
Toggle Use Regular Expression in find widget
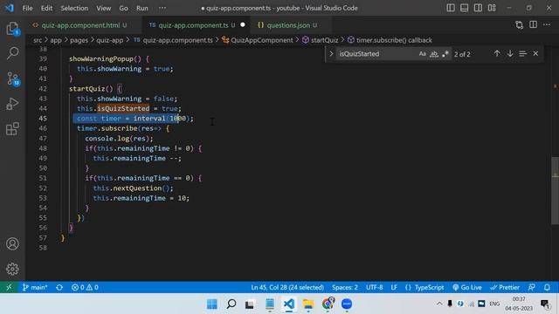[x=445, y=54]
